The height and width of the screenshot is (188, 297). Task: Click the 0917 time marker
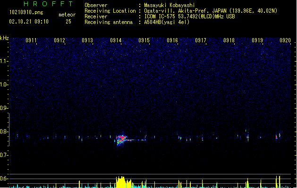click(201, 40)
